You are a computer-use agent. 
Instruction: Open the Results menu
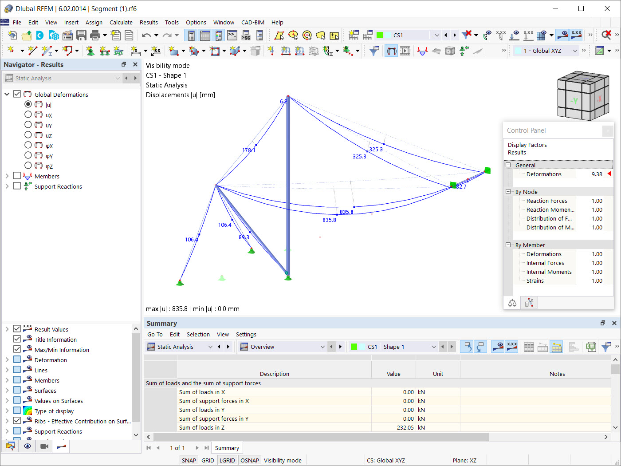click(149, 22)
